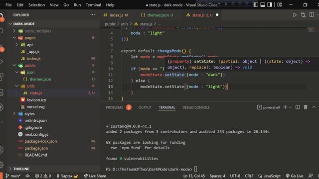Change language mode JavaScript in status bar
Screen dimensions: 319x179
pos(269,176)
